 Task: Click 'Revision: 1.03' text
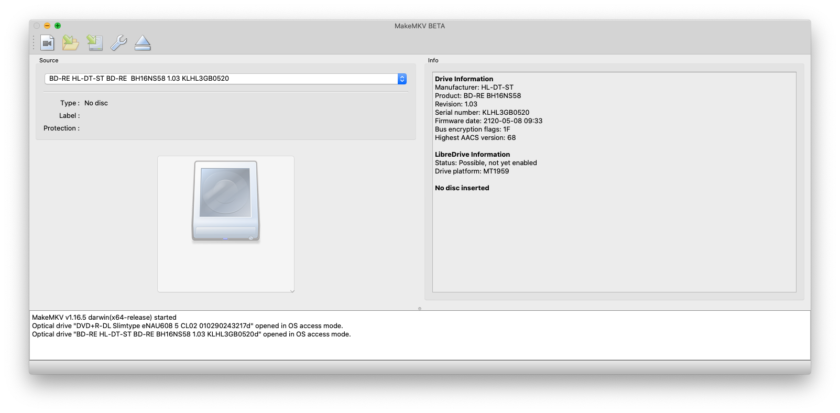456,104
